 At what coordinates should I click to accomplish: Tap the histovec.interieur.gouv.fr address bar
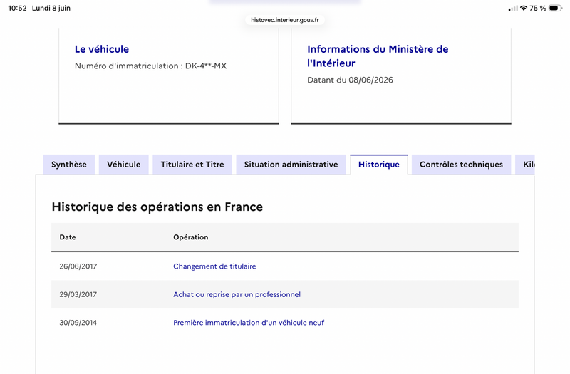coord(285,20)
